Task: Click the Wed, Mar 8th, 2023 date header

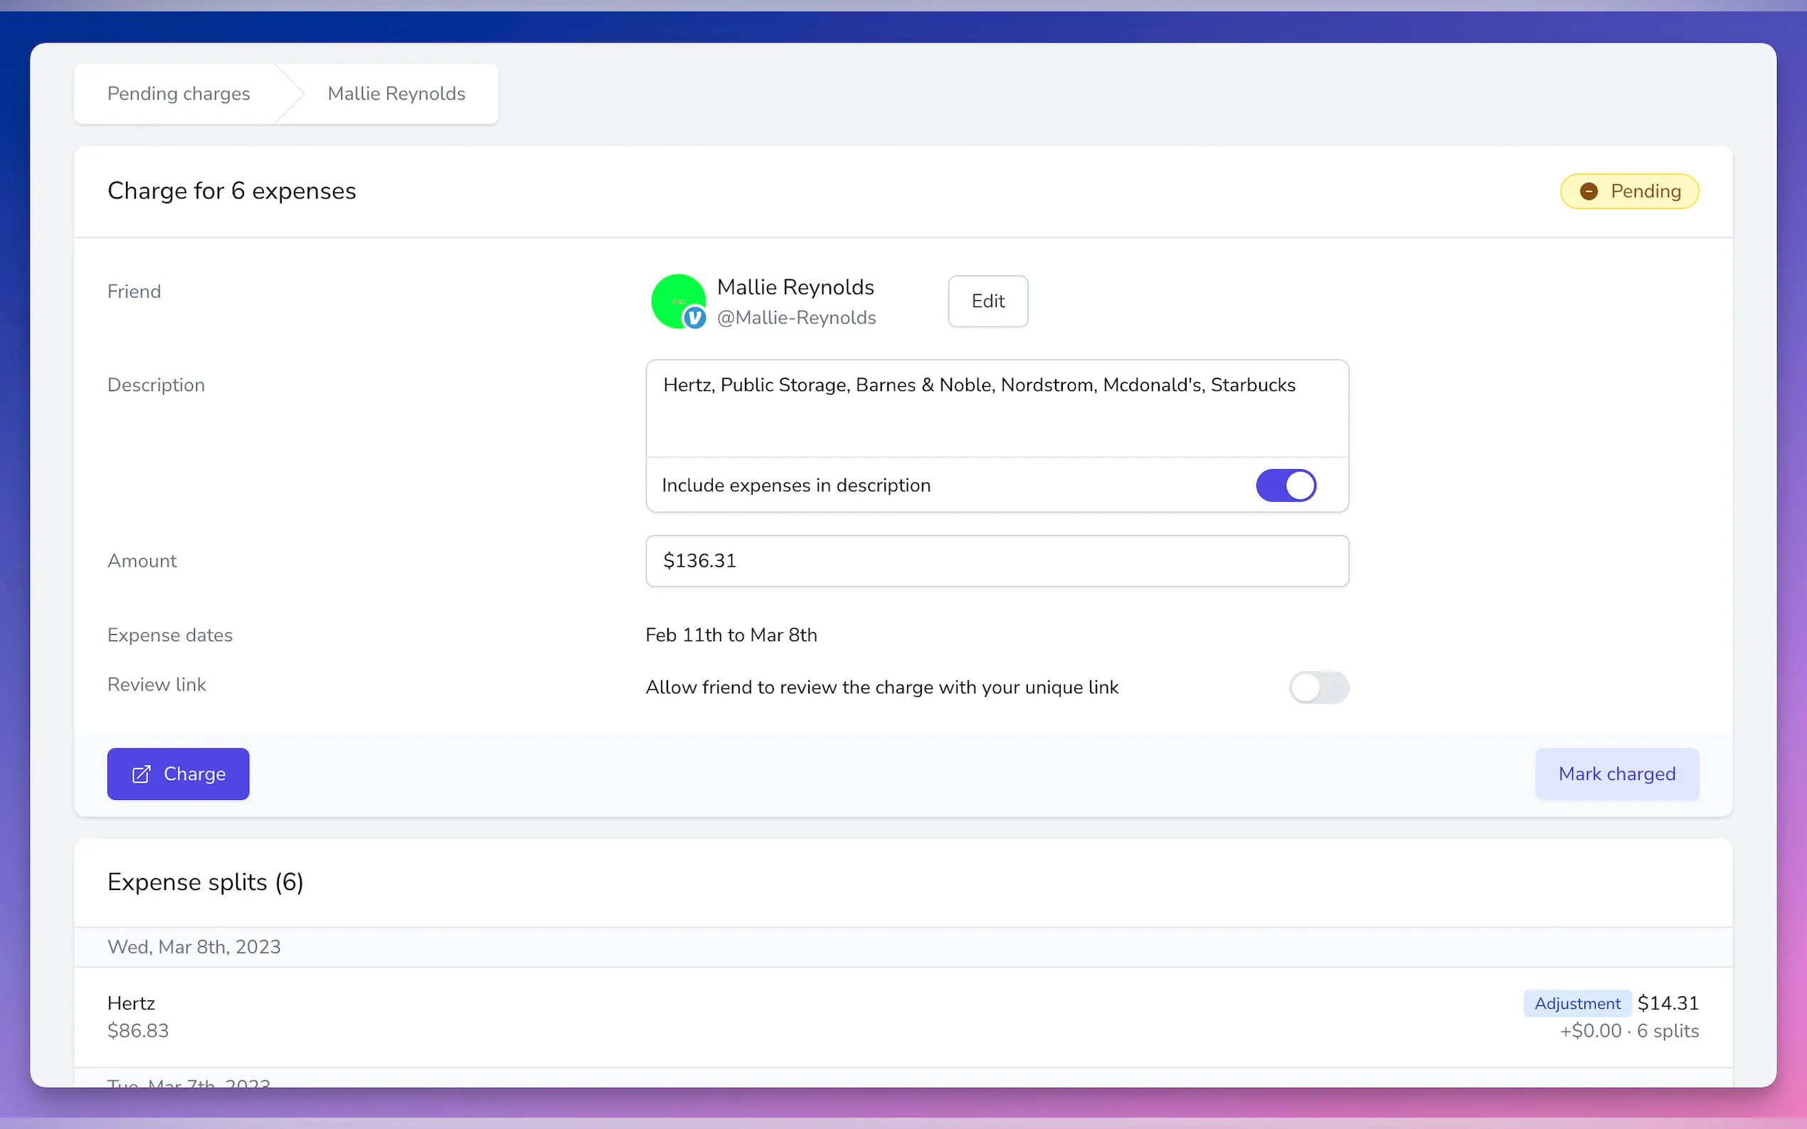Action: click(194, 947)
